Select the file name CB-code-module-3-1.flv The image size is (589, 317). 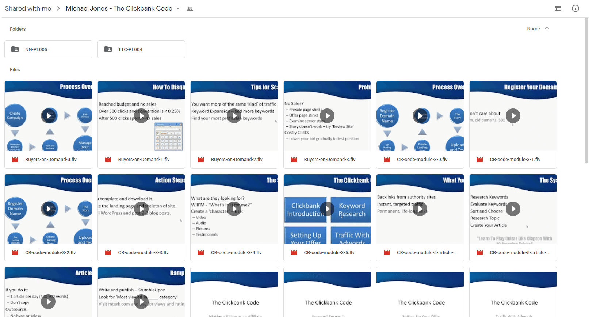point(515,160)
